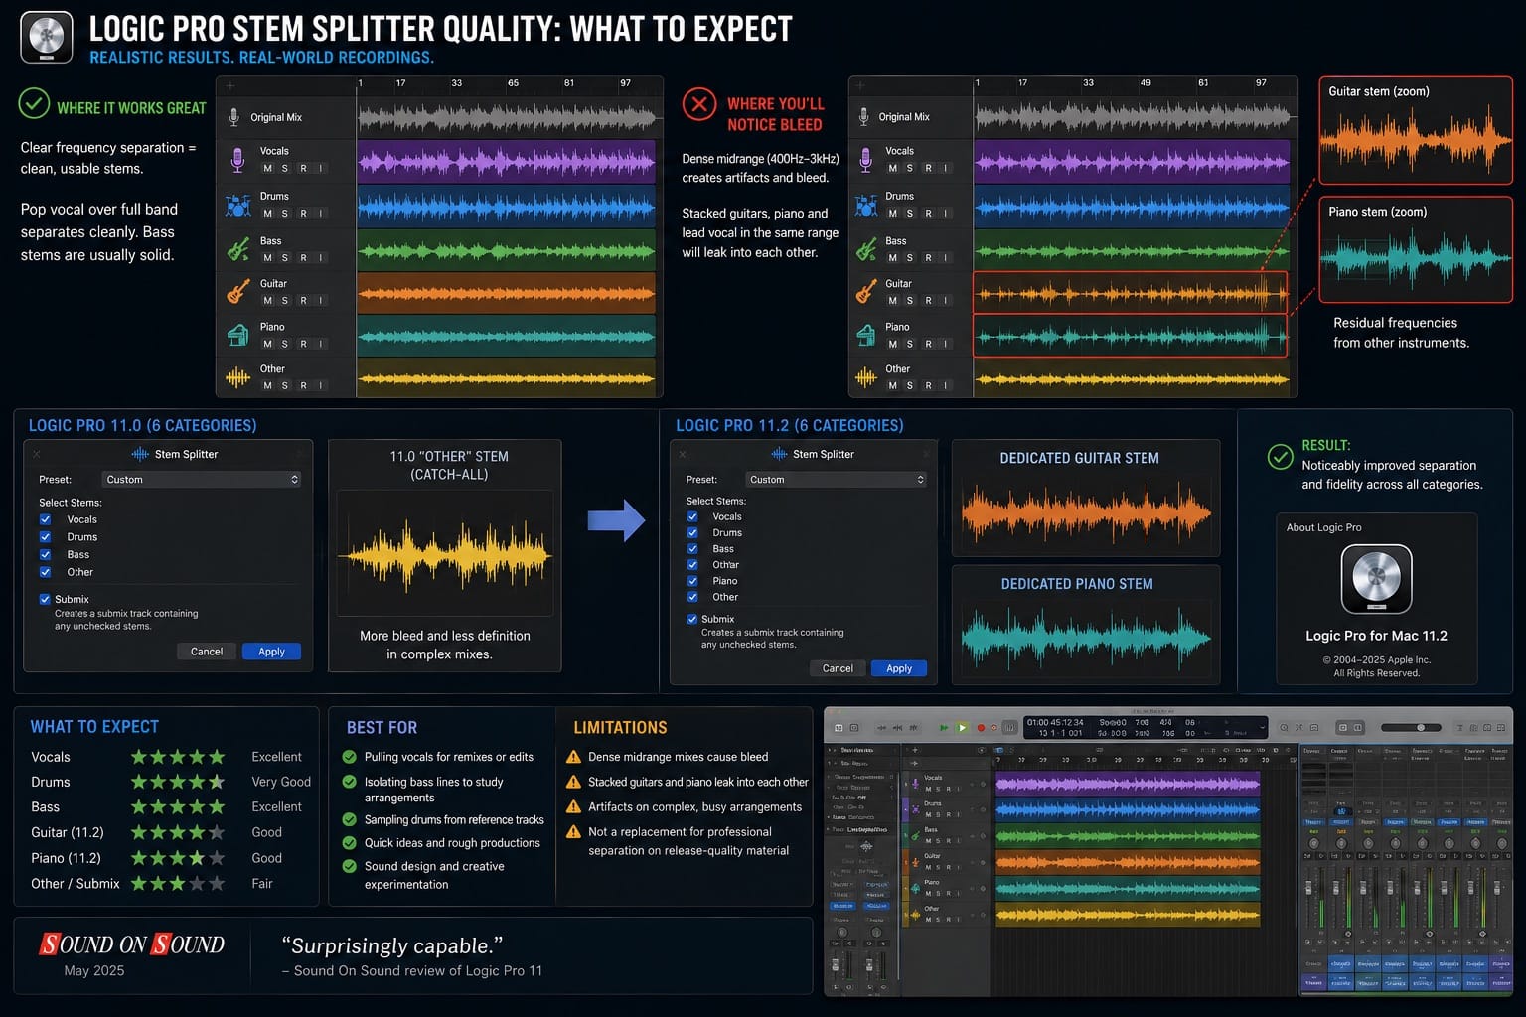
Task: Click the first channel fader in the small window mixer
Action: click(1308, 887)
